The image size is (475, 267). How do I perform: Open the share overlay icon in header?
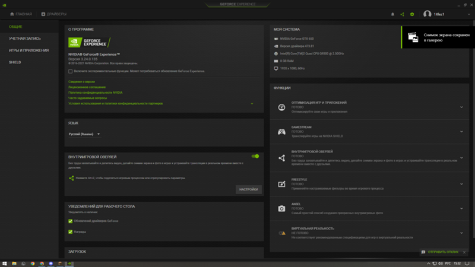coord(403,14)
